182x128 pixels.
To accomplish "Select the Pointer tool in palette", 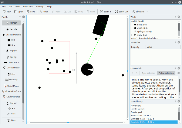I will pyautogui.click(x=11, y=23).
